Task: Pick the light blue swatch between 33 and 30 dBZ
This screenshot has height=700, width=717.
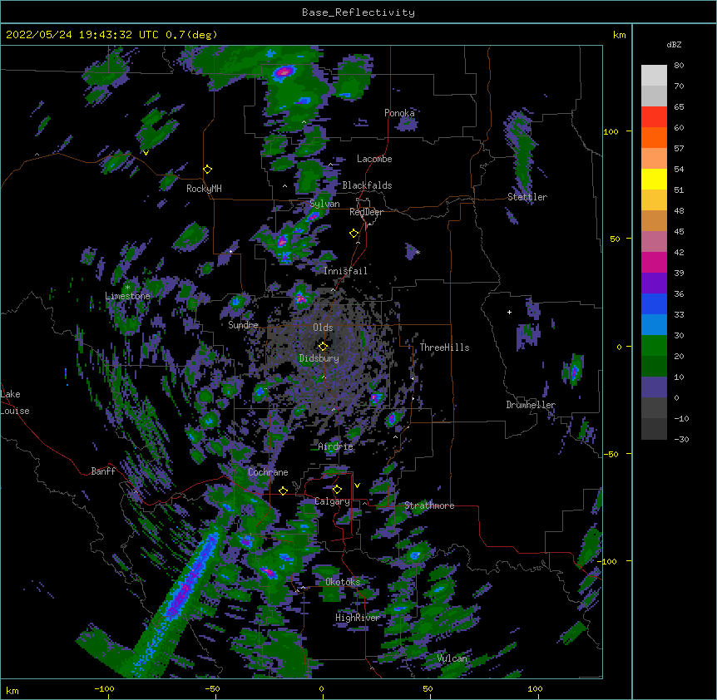Action: click(x=654, y=325)
